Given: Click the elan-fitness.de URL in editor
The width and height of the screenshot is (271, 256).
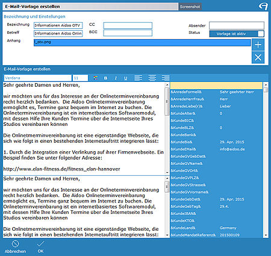Looking at the screenshot, I should click(61, 169).
